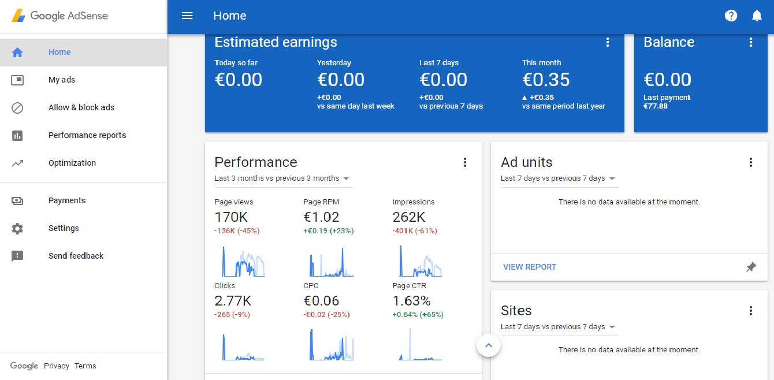The width and height of the screenshot is (774, 380).
Task: Click the Google AdSense logo
Action: (x=60, y=16)
